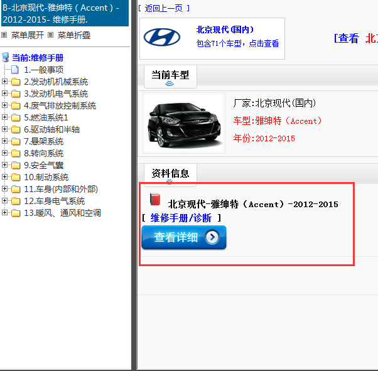378x371 pixels.
Task: Click the 菜单折叠 menu option
Action: pos(73,35)
